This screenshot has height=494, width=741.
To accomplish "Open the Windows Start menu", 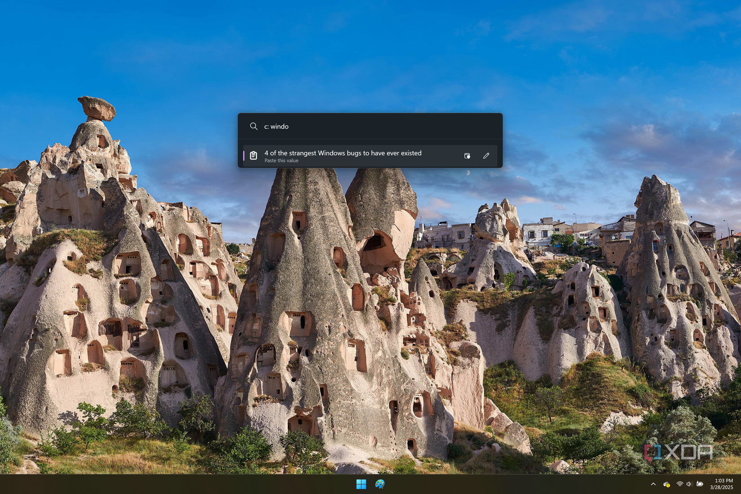I will point(361,484).
